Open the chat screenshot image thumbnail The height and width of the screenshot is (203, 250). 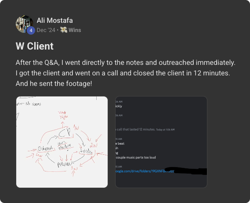[x=161, y=142]
